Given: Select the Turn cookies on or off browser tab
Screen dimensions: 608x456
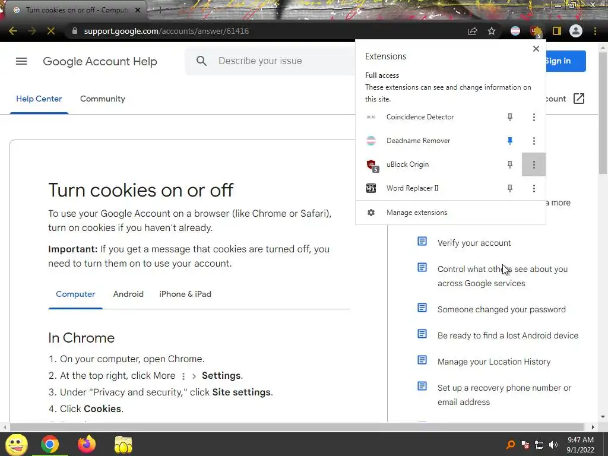Looking at the screenshot, I should click(x=76, y=10).
